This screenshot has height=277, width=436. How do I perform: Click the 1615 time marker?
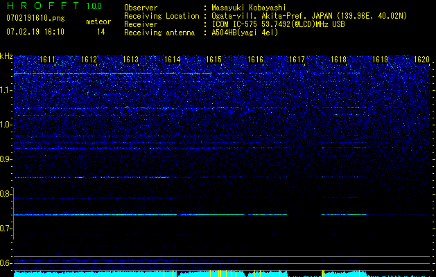tap(214, 60)
